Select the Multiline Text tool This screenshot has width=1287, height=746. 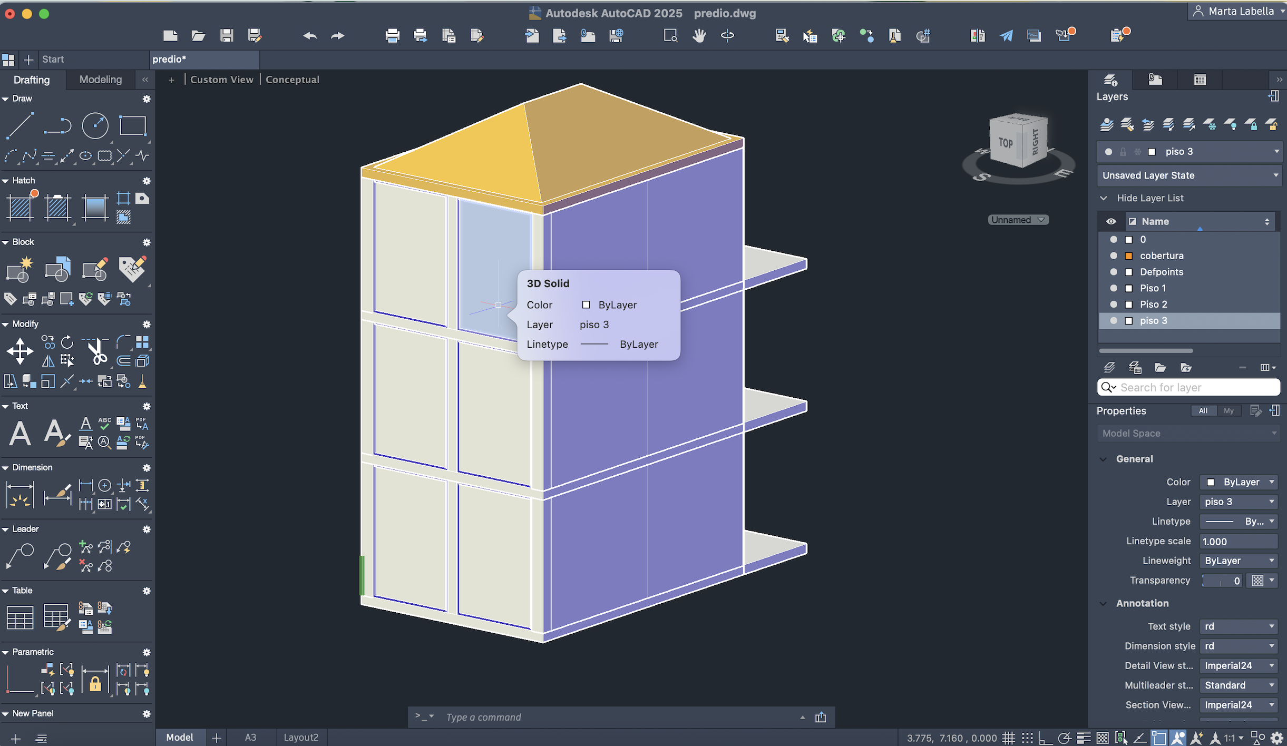[x=20, y=434]
